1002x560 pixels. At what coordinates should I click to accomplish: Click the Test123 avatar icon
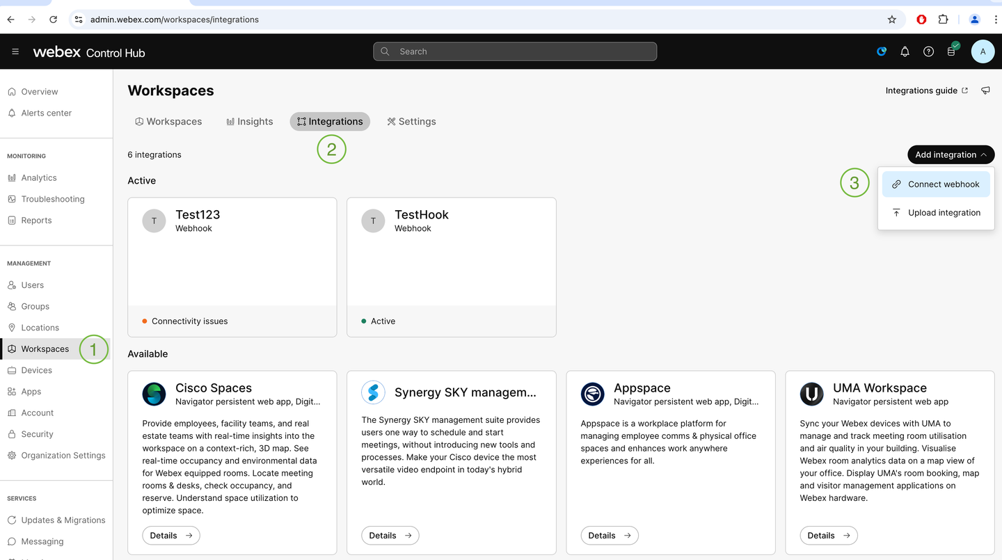154,221
